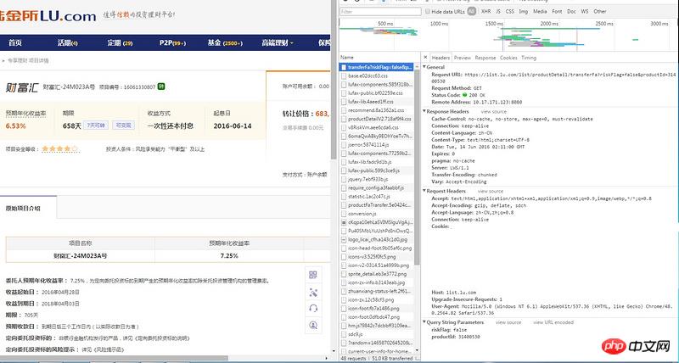This screenshot has height=363, width=679.
Task: Filter requests by CSS type
Action: tap(510, 12)
